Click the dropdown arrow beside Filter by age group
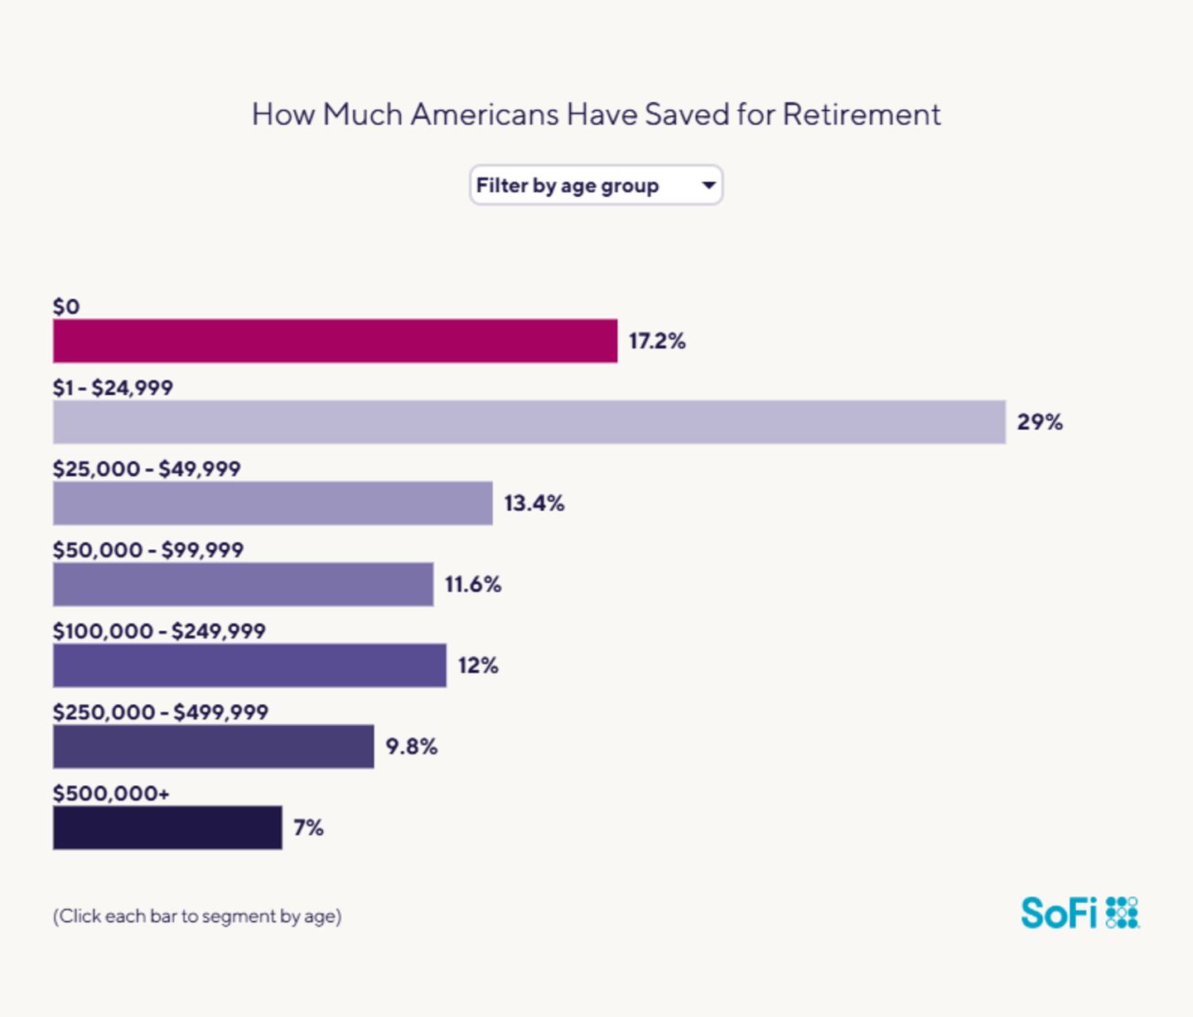This screenshot has width=1193, height=1017. (x=708, y=186)
